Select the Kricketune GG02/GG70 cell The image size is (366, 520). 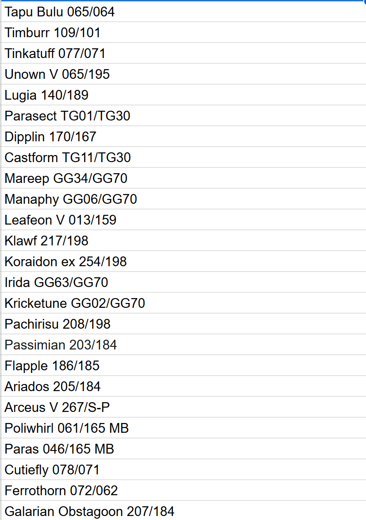pyautogui.click(x=75, y=303)
